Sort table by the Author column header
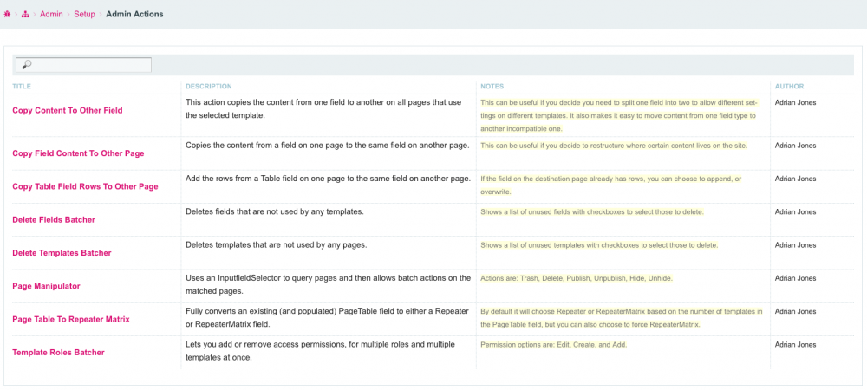Screen dimensions: 867x390 click(x=789, y=86)
